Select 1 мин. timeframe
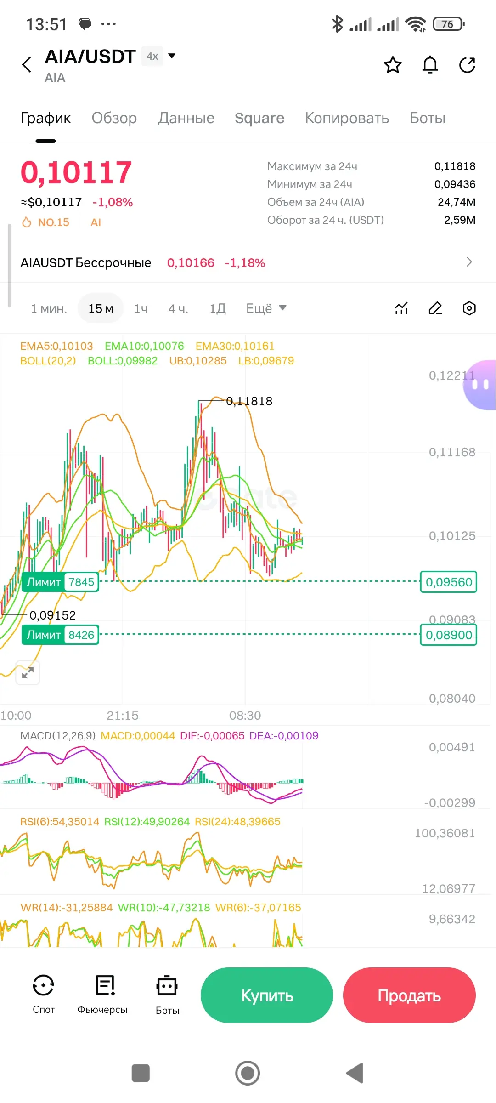The image size is (496, 1103). tap(49, 309)
